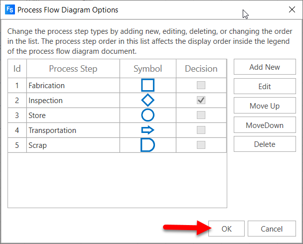303x244 pixels.
Task: Click the Store circle symbol icon
Action: [148, 115]
